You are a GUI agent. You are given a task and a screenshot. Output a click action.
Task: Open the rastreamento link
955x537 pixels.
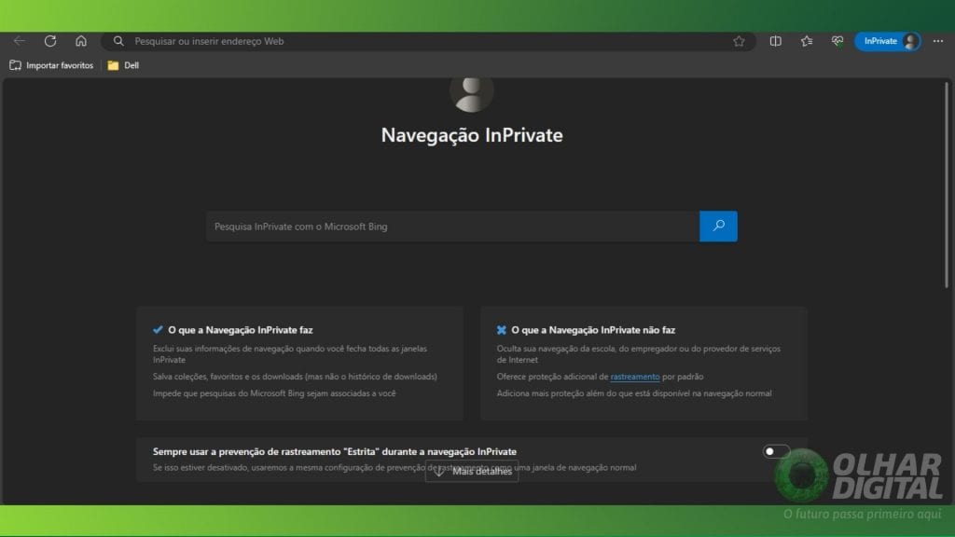click(x=635, y=377)
